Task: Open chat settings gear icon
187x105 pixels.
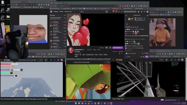Action: click(x=141, y=57)
